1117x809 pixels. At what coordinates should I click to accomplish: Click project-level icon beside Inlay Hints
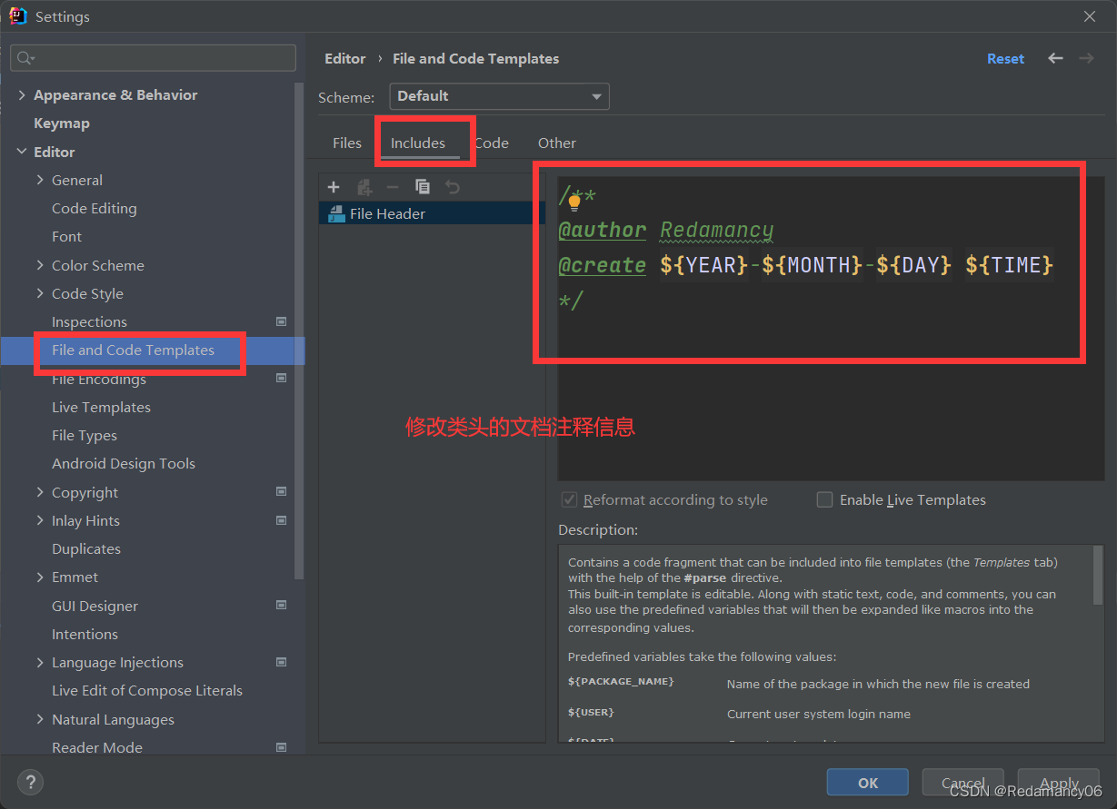pos(281,520)
